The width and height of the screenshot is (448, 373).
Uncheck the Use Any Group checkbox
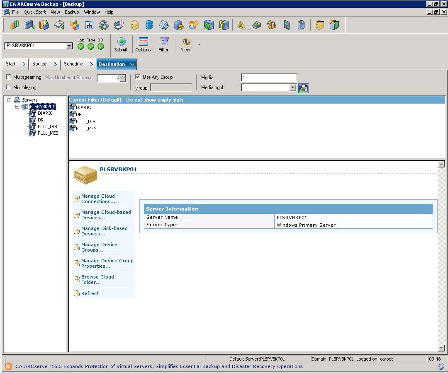tap(138, 77)
